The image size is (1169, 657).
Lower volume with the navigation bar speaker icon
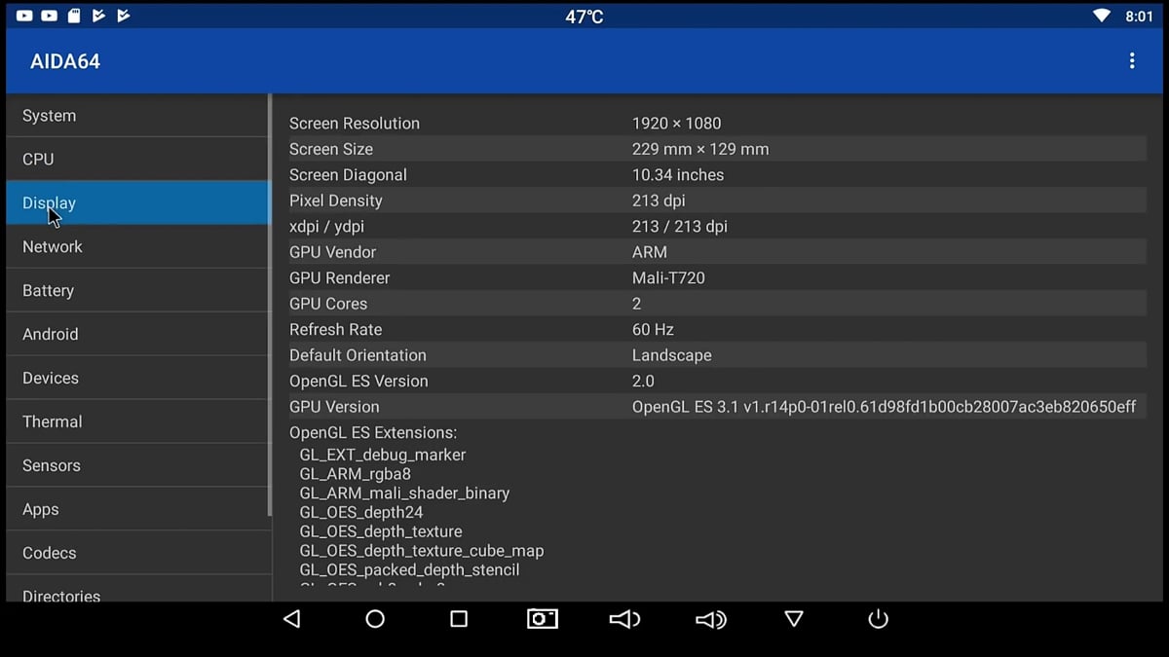tap(624, 619)
